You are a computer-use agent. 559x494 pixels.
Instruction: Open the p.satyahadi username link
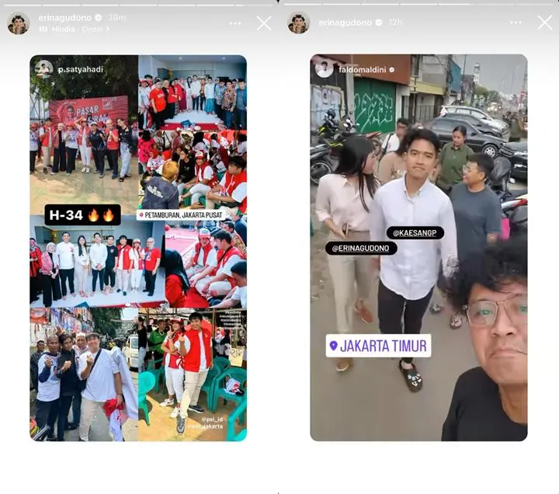81,69
